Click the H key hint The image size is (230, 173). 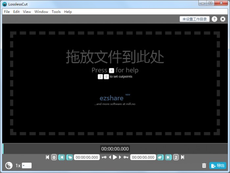point(112,71)
